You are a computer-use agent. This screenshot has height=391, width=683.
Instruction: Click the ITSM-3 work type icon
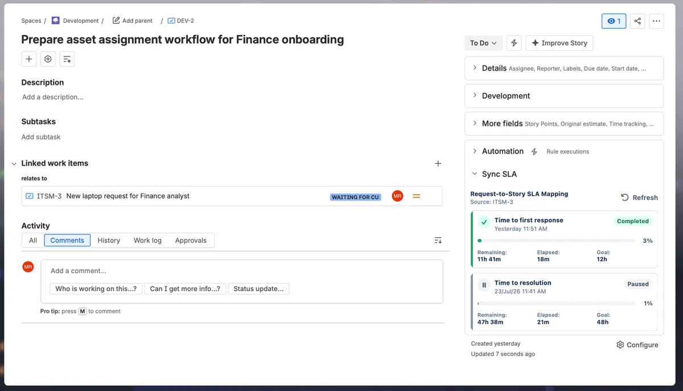point(30,196)
